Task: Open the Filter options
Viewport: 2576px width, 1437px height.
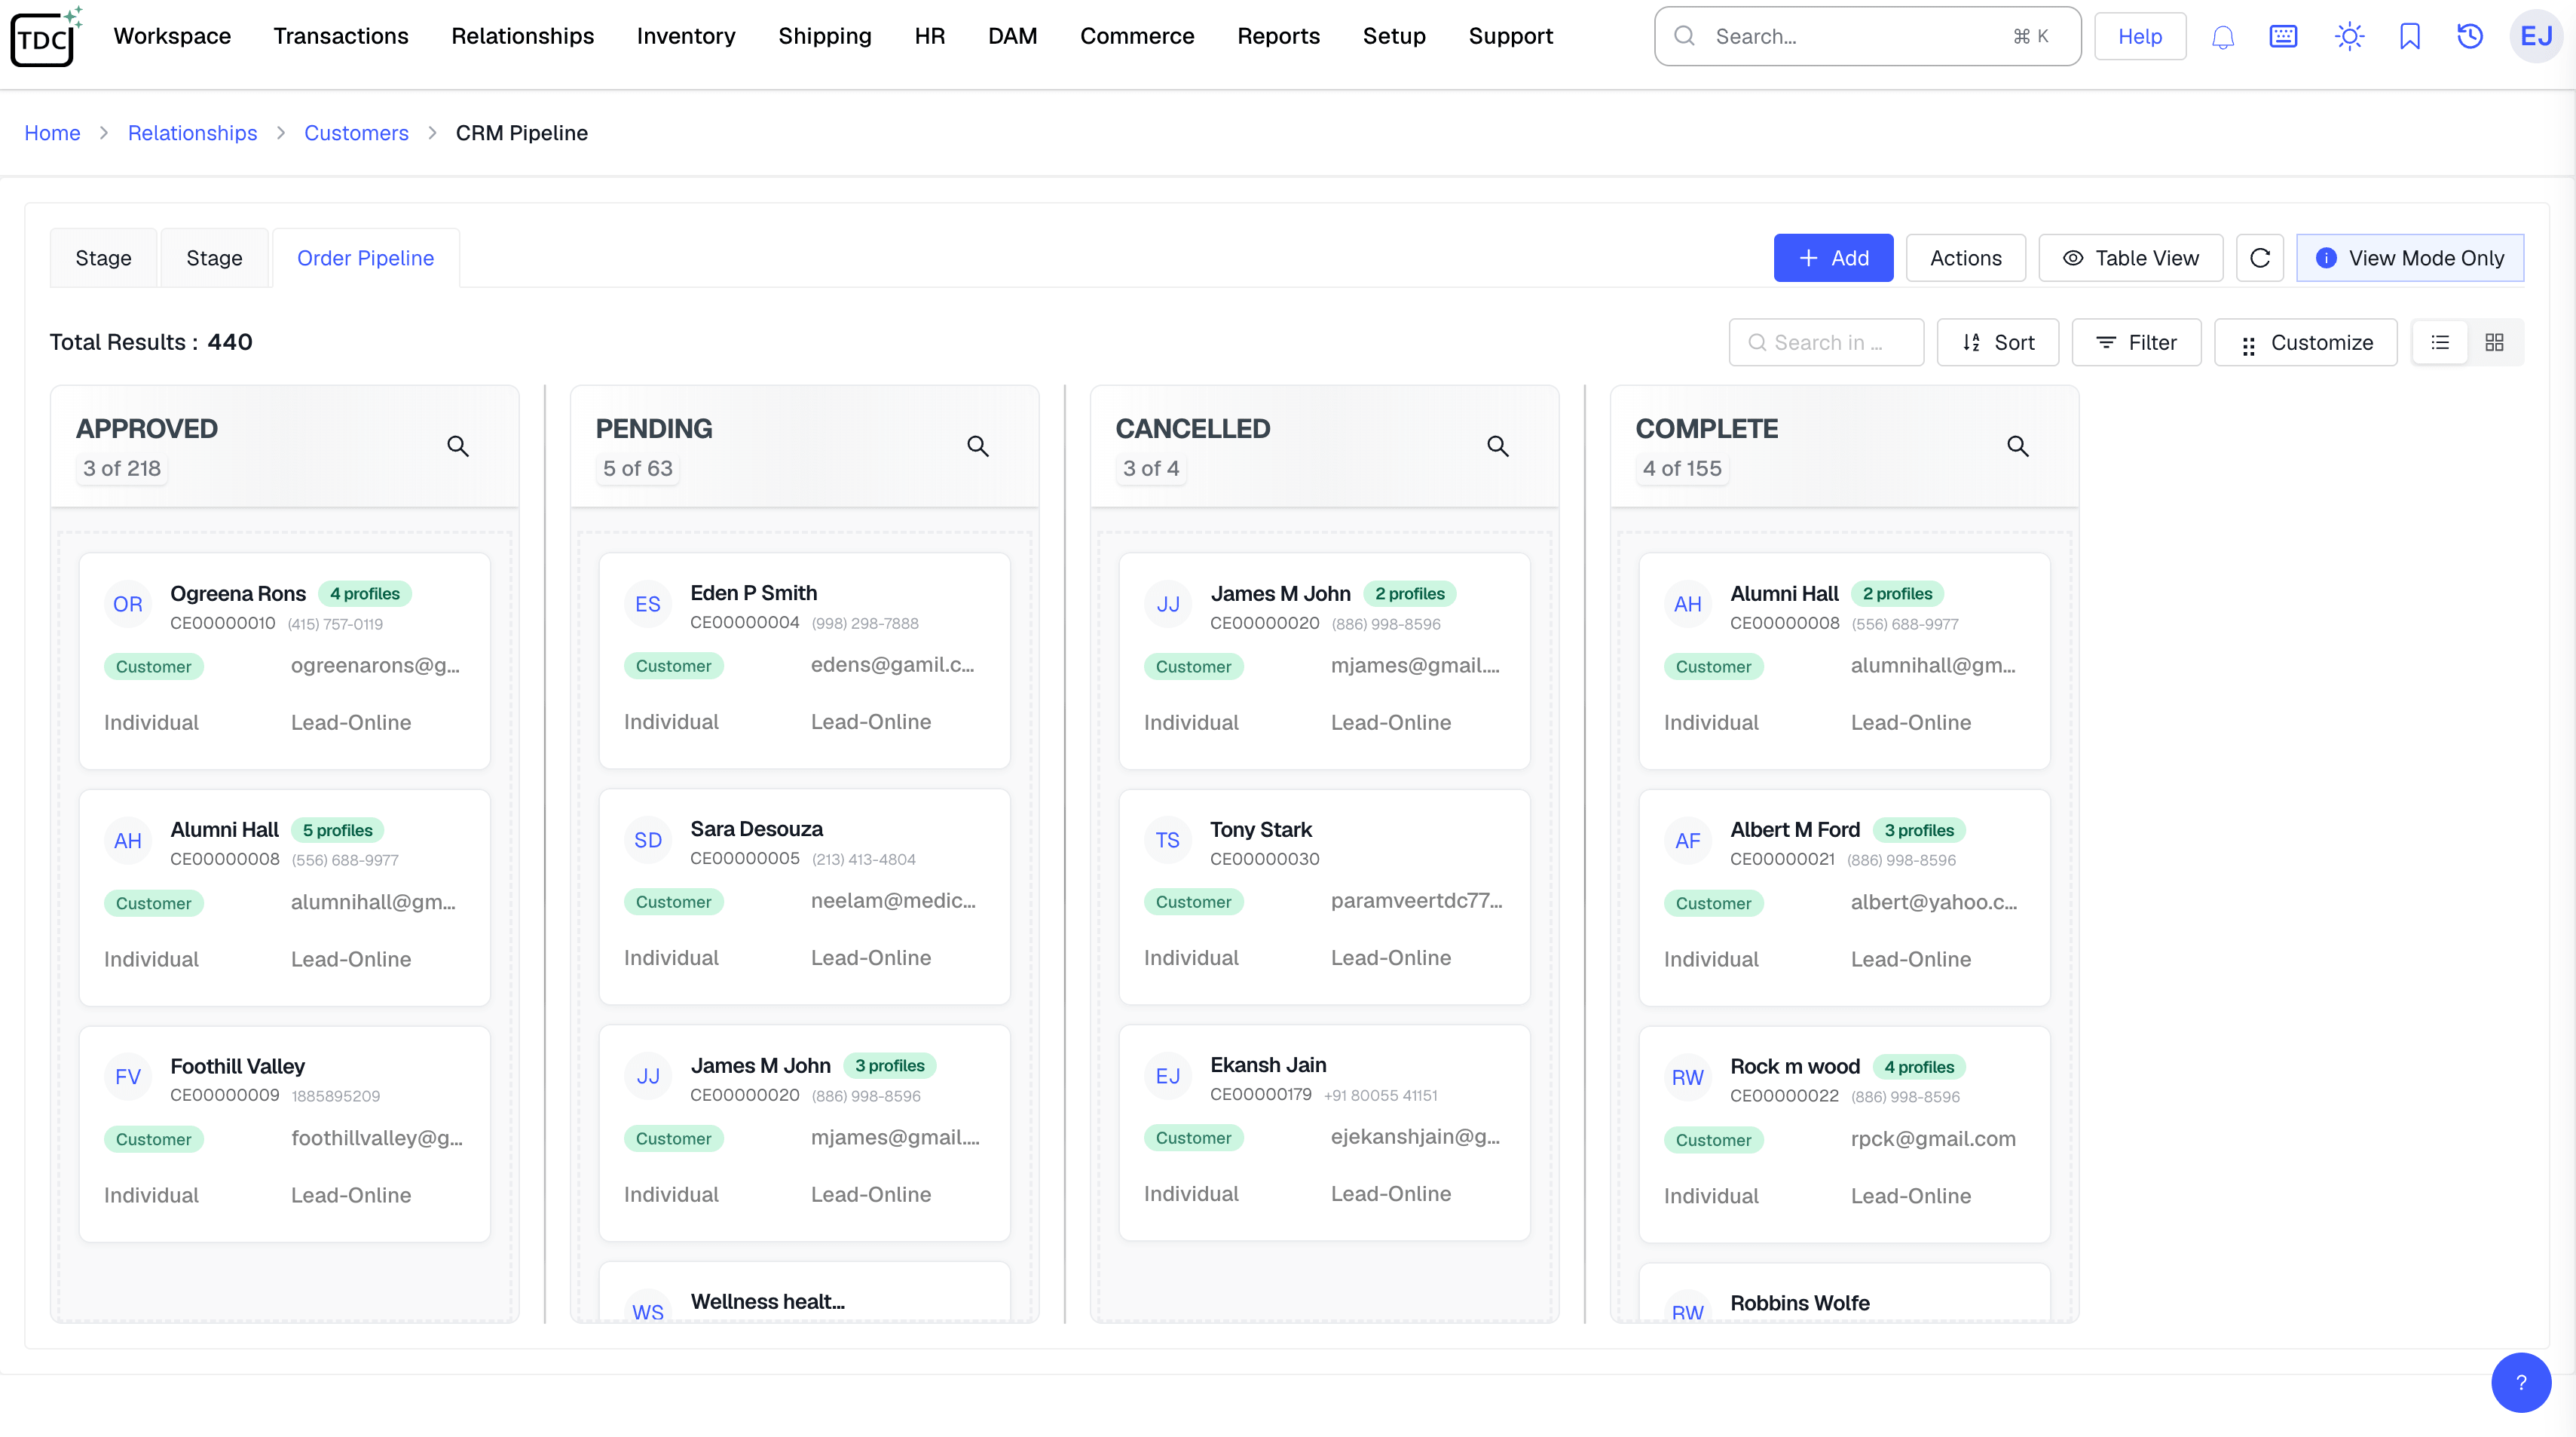Action: coord(2136,342)
